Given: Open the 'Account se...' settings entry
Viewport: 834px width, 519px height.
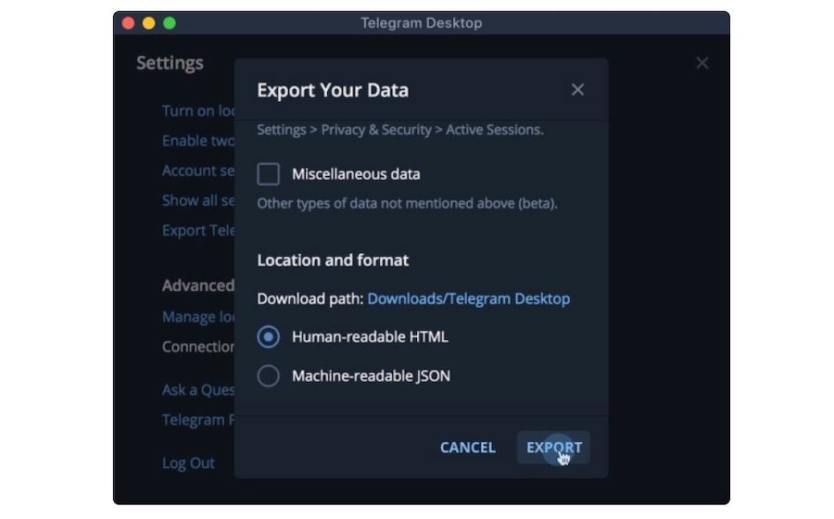Looking at the screenshot, I should point(197,171).
